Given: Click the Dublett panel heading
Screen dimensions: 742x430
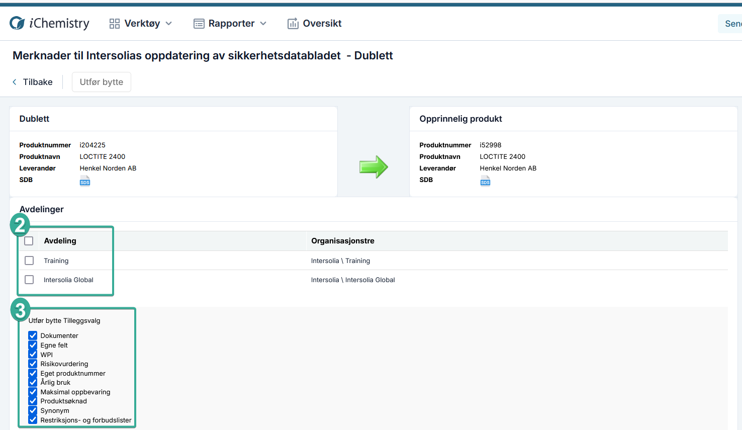Looking at the screenshot, I should click(x=34, y=119).
